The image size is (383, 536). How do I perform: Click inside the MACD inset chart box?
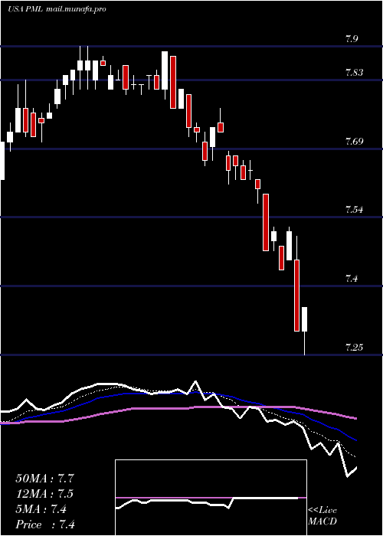(x=211, y=498)
